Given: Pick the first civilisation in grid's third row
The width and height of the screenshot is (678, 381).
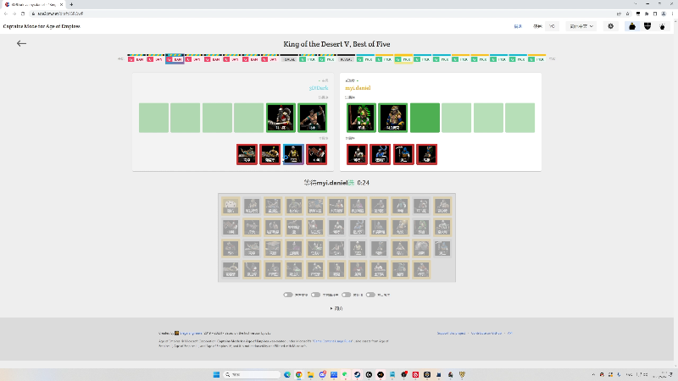Looking at the screenshot, I should [231, 248].
